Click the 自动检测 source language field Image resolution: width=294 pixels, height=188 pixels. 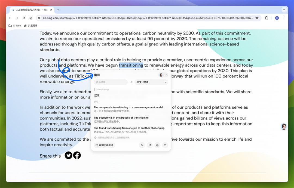click(x=111, y=82)
